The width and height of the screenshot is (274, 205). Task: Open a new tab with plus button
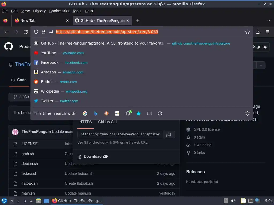[x=138, y=21]
